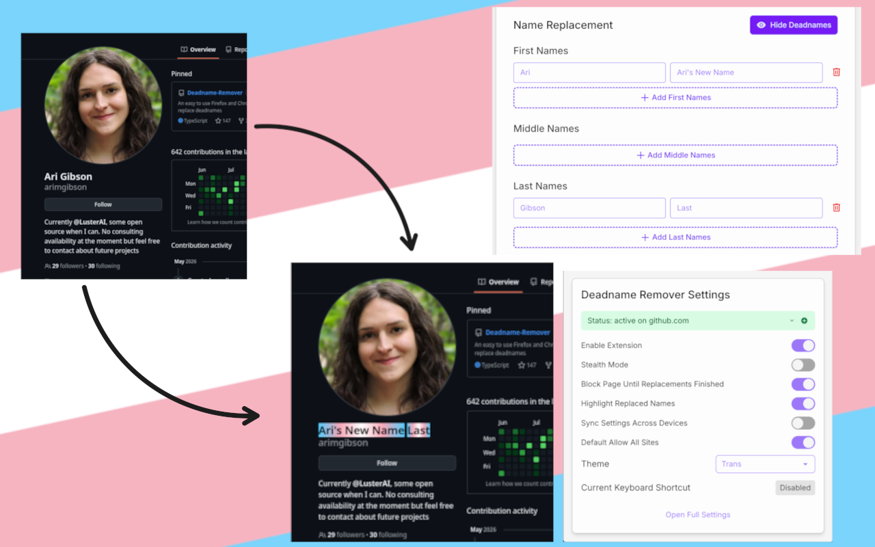The width and height of the screenshot is (875, 547).
Task: Click the Hide Deadnames button
Action: coord(794,25)
